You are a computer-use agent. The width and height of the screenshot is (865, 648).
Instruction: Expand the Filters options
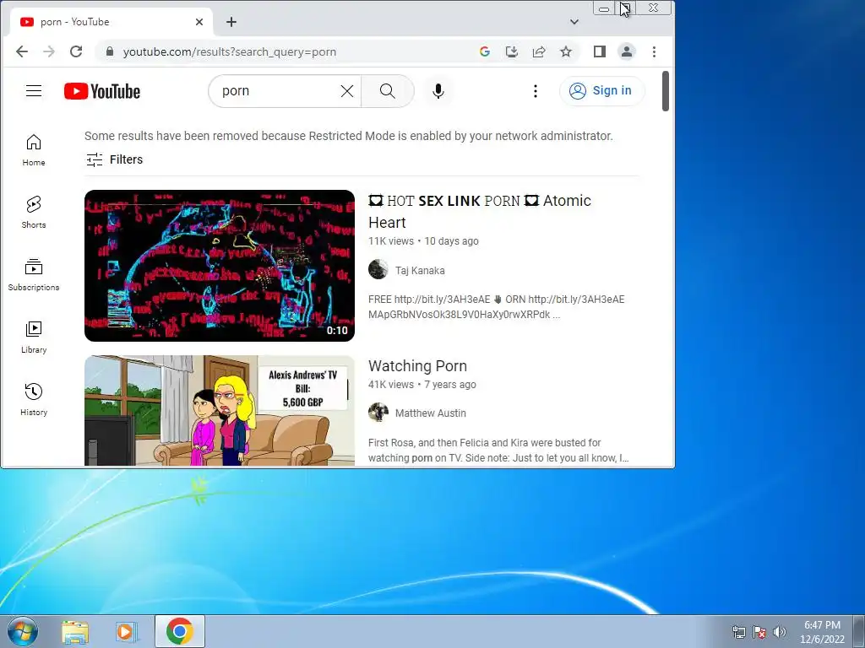(x=115, y=159)
